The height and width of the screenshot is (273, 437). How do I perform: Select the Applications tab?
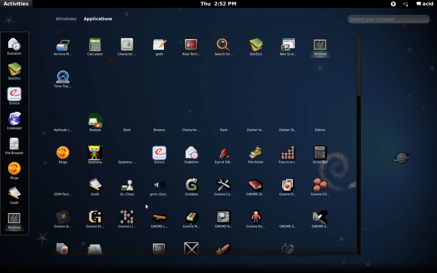[x=98, y=19]
